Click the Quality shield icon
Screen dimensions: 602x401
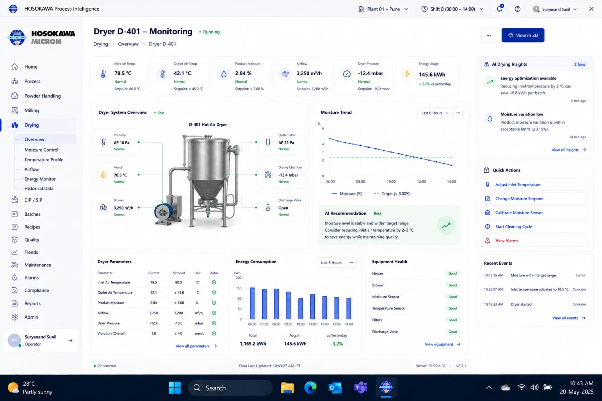click(x=15, y=240)
